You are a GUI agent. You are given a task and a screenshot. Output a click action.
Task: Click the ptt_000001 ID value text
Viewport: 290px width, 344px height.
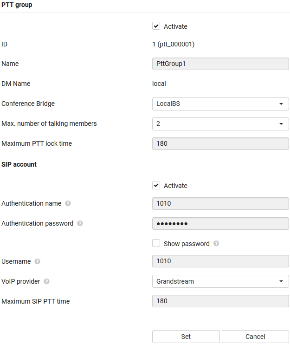pyautogui.click(x=173, y=45)
